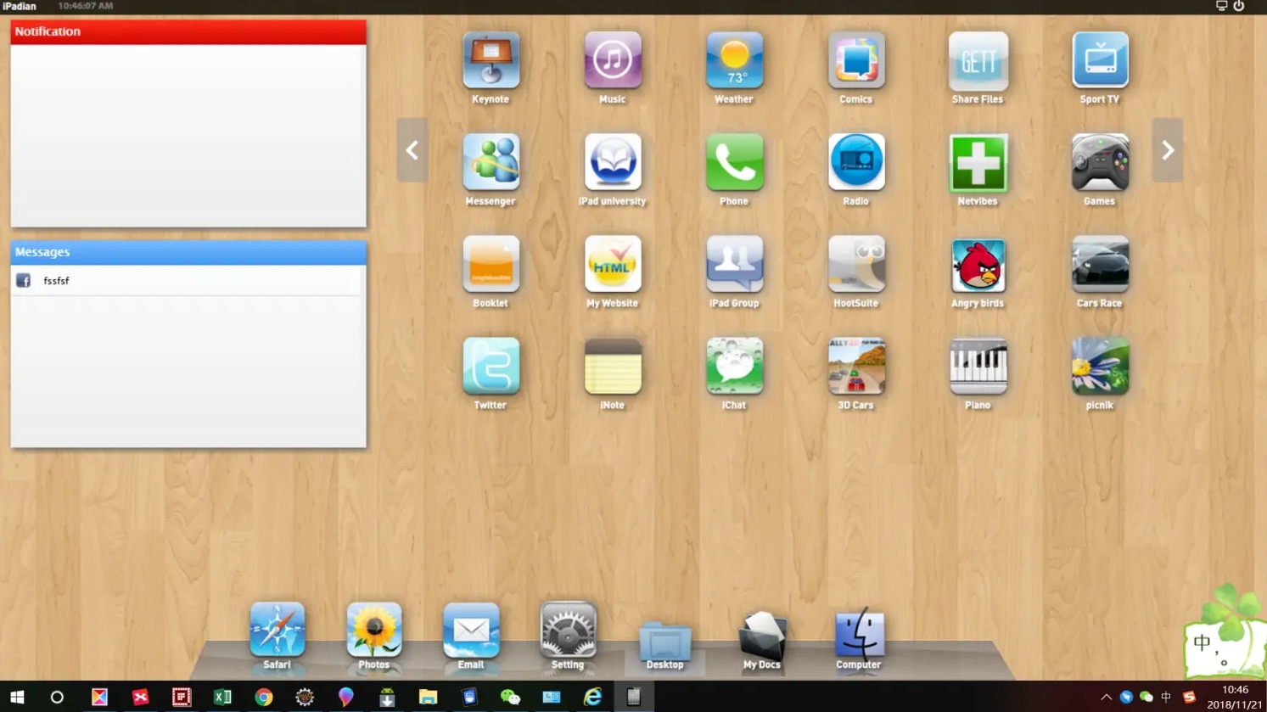Start the Cars Race game

1100,264
